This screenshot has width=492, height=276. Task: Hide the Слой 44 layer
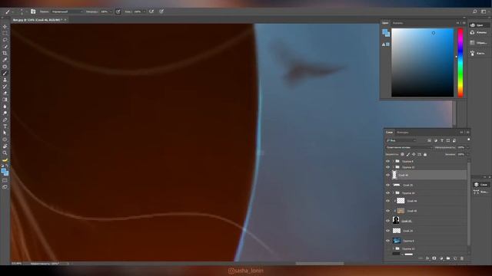[387, 201]
